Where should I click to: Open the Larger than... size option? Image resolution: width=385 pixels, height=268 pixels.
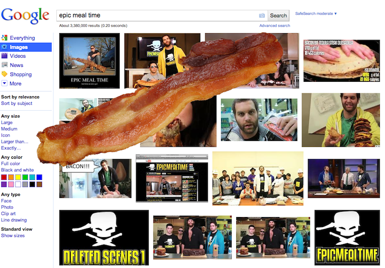click(14, 142)
